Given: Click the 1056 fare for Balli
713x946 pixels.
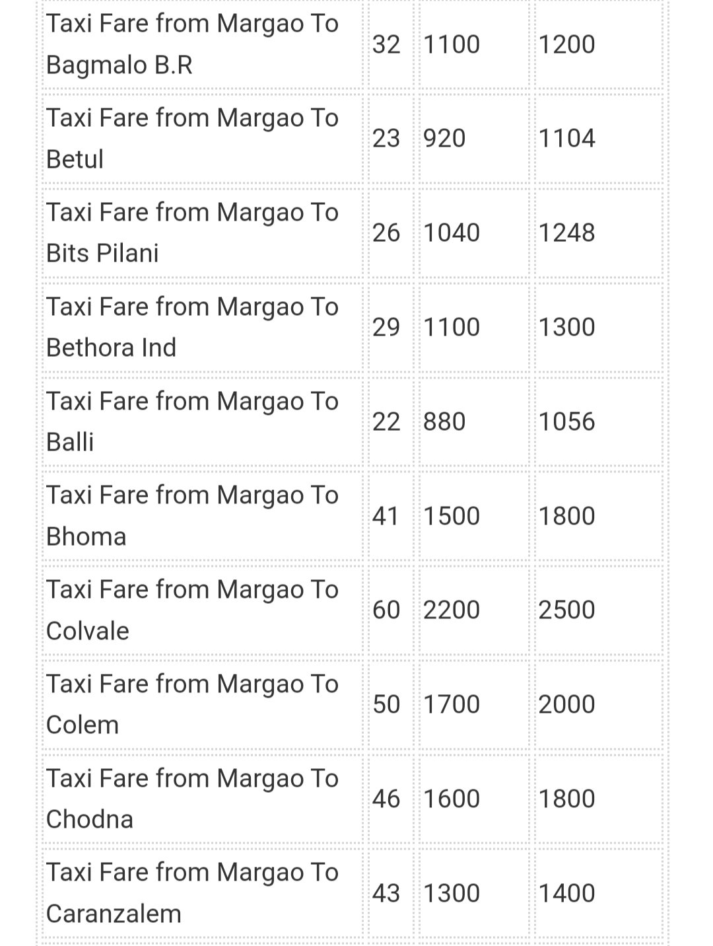Looking at the screenshot, I should (566, 421).
